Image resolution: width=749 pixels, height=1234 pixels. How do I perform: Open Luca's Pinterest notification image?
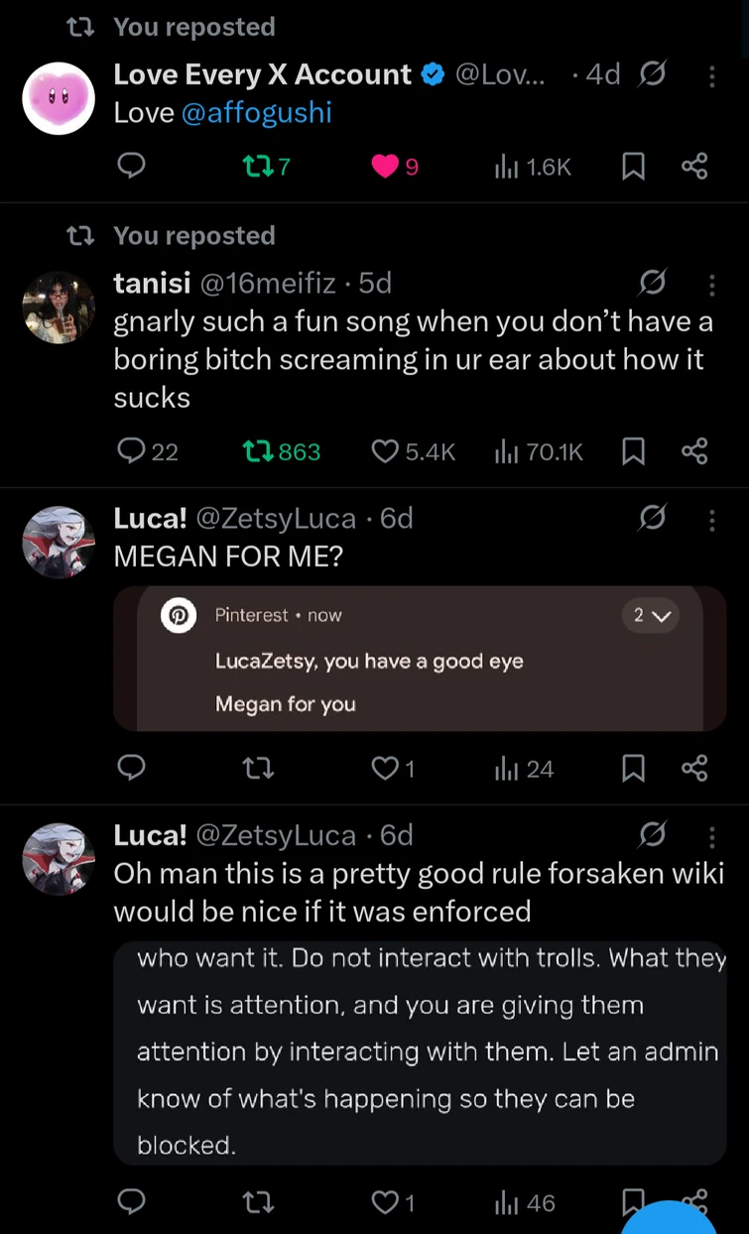420,659
